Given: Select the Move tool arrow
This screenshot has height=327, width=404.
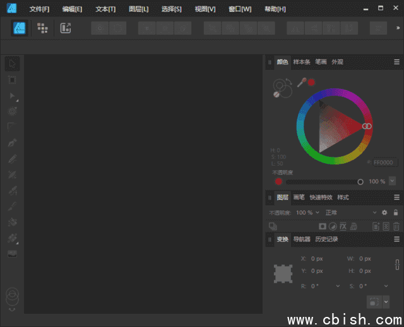Looking at the screenshot, I should click(12, 64).
